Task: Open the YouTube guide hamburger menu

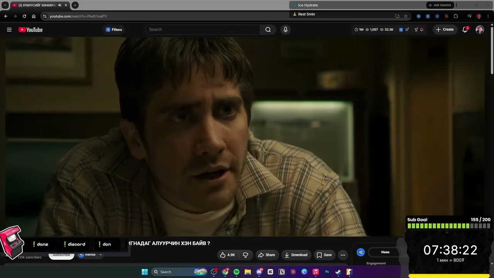Action: pyautogui.click(x=9, y=30)
